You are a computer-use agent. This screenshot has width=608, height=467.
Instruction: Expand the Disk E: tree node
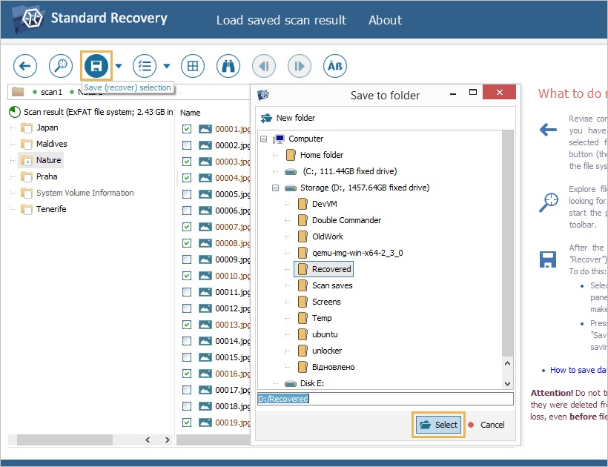(276, 383)
